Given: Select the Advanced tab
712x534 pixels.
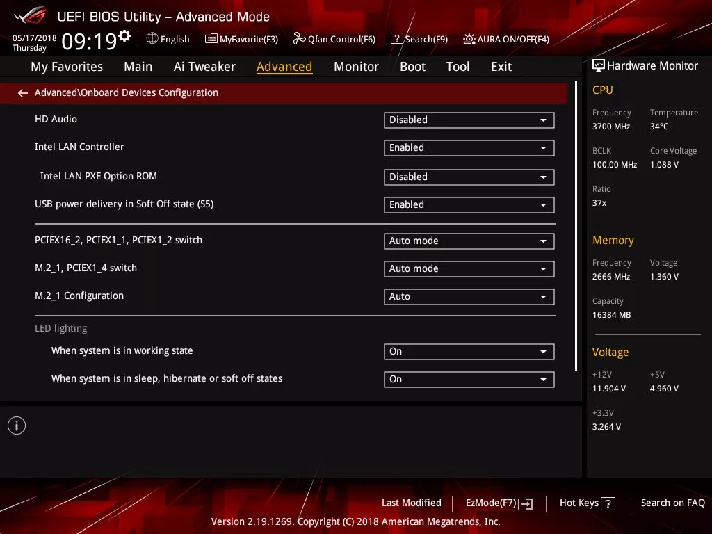Looking at the screenshot, I should (284, 67).
